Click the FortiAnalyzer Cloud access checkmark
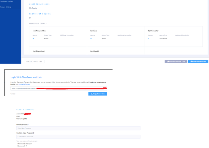 (x=33, y=38)
